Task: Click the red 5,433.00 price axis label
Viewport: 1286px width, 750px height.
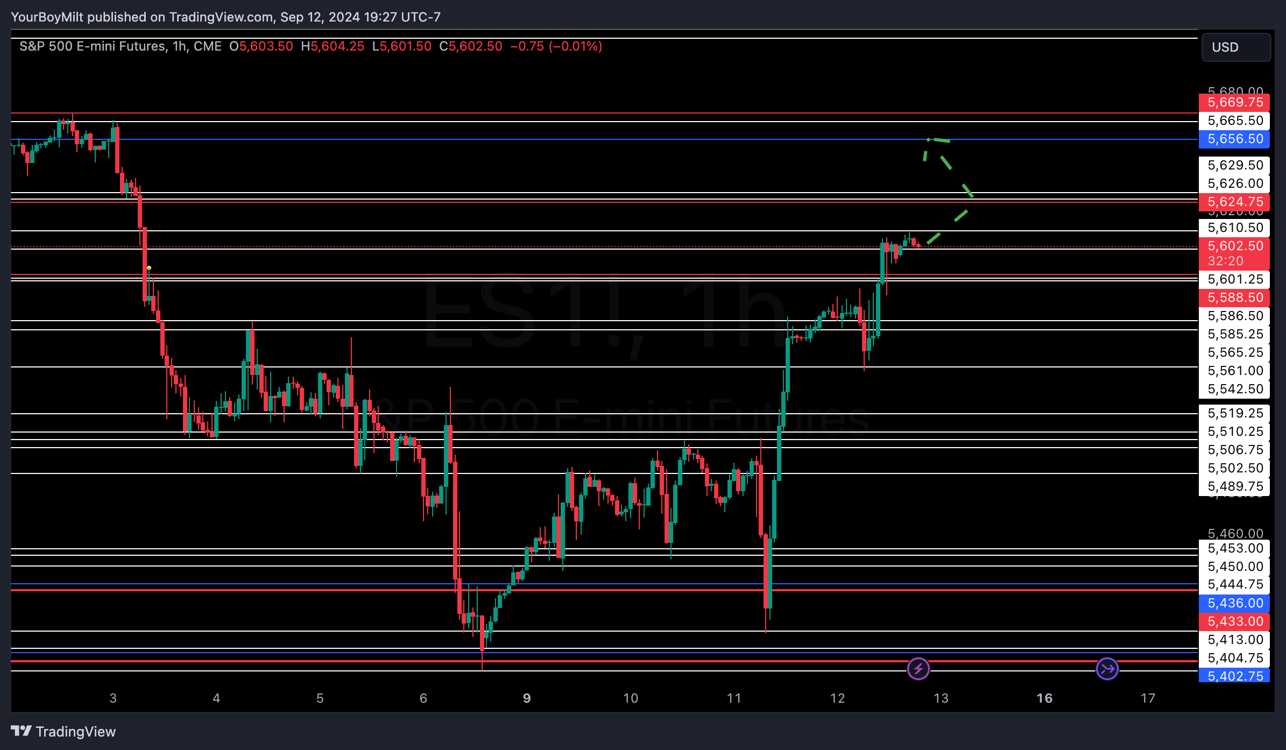Action: [1234, 621]
